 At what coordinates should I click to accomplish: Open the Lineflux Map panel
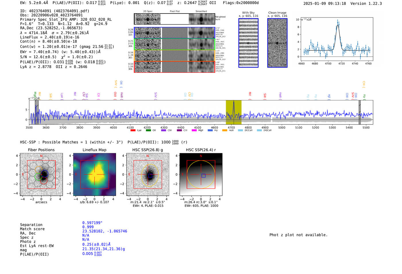(x=94, y=175)
